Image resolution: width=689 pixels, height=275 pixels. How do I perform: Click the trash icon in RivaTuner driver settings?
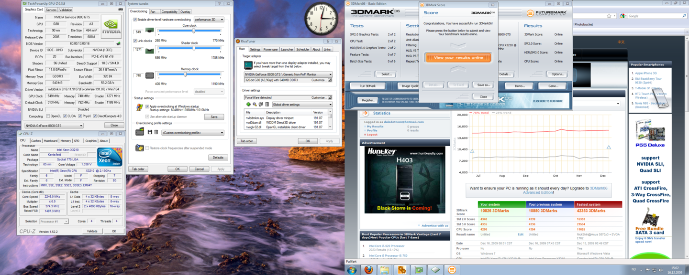(x=267, y=105)
